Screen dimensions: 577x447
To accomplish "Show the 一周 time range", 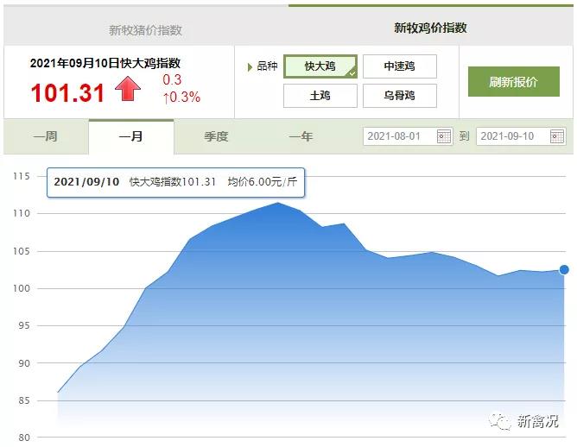I will pyautogui.click(x=46, y=136).
